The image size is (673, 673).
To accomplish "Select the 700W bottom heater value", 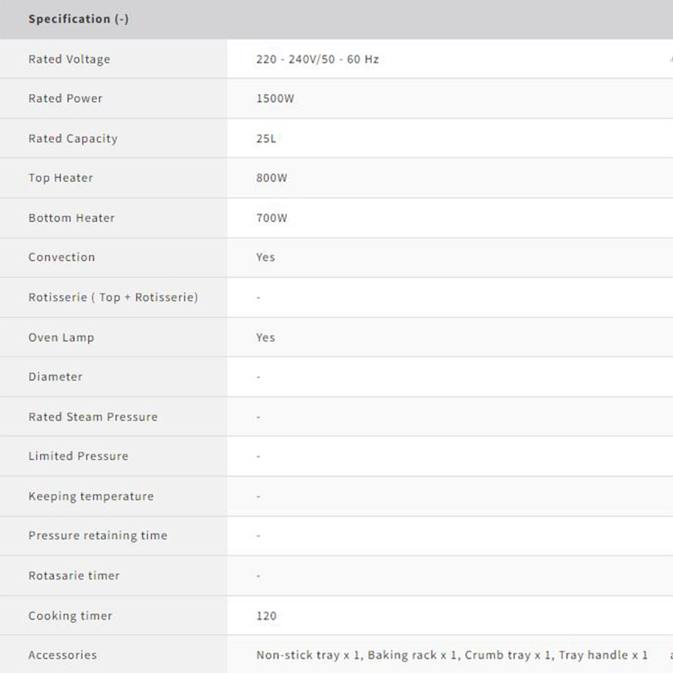I will click(272, 218).
